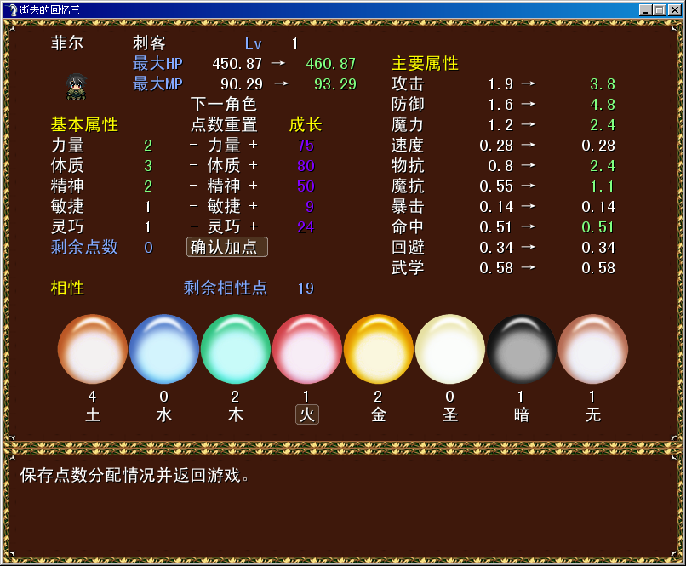Image resolution: width=686 pixels, height=566 pixels.
Task: Click the 体质 growth value 80
Action: (306, 166)
